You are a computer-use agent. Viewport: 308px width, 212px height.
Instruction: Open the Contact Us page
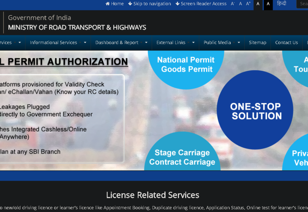tap(286, 42)
